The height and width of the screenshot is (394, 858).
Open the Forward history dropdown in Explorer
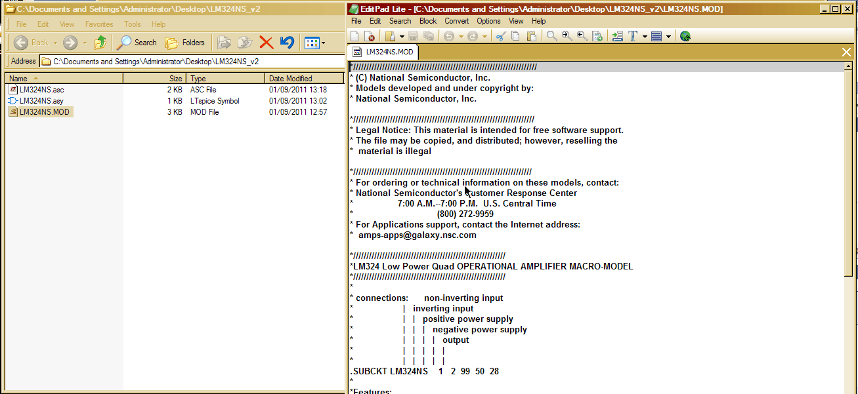point(85,43)
